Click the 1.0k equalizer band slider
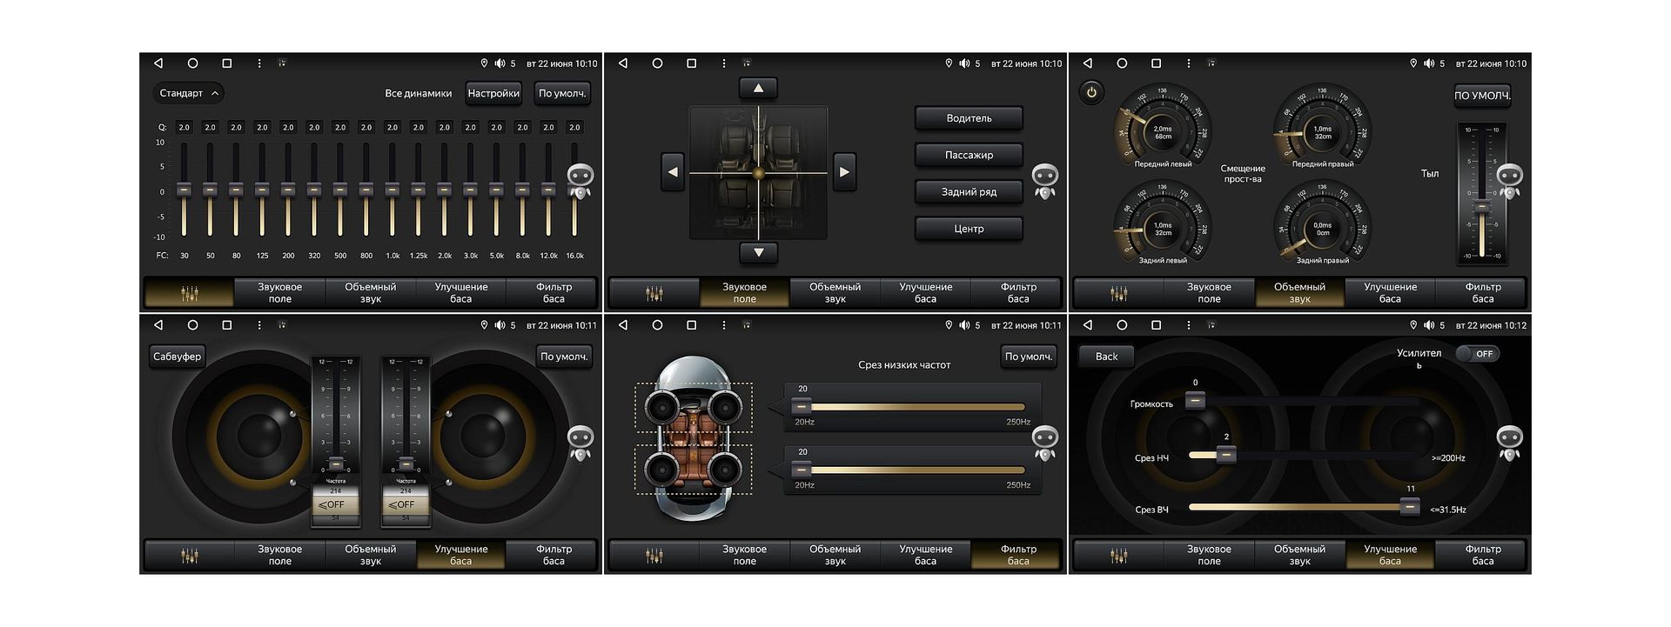The width and height of the screenshot is (1671, 627). (393, 190)
